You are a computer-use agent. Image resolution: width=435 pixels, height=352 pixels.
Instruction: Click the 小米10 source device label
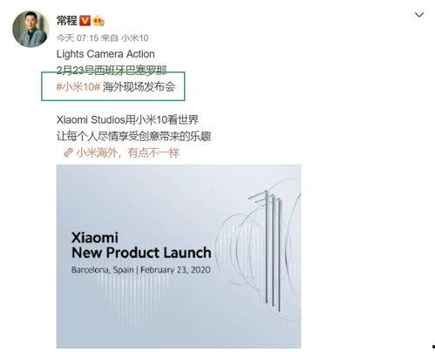(x=134, y=37)
